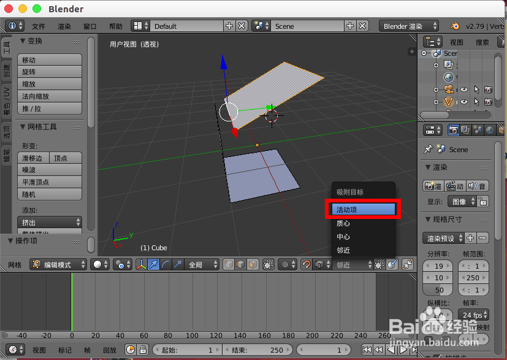Image resolution: width=507 pixels, height=360 pixels.
Task: Toggle Camera renderability camera icon
Action: tap(487, 90)
